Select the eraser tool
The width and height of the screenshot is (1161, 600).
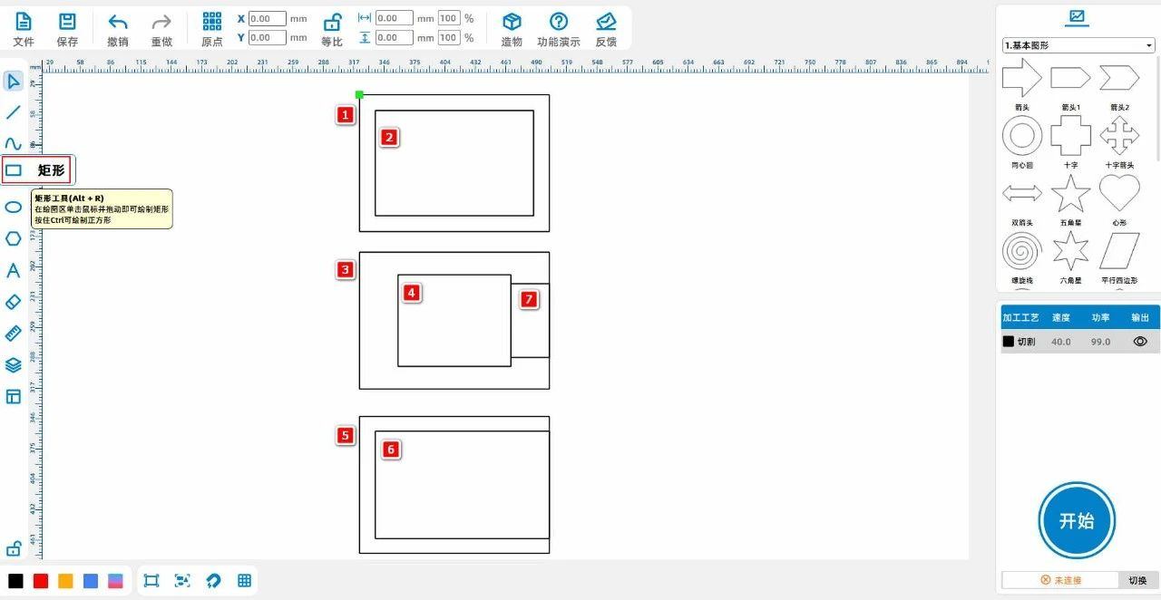(14, 302)
